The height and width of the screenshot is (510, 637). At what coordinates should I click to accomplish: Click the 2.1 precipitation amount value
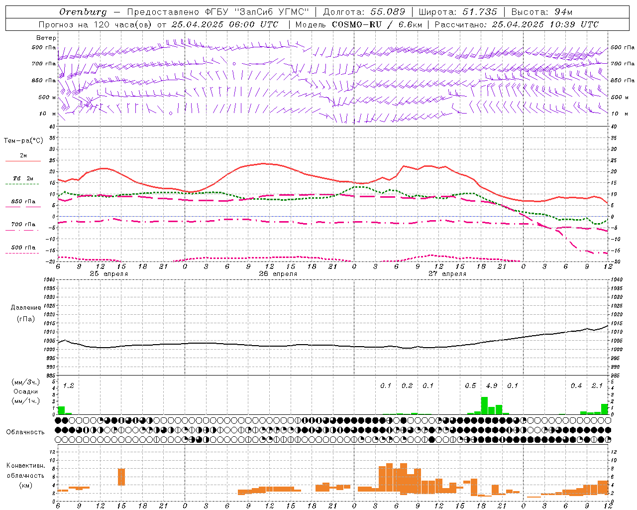597,385
